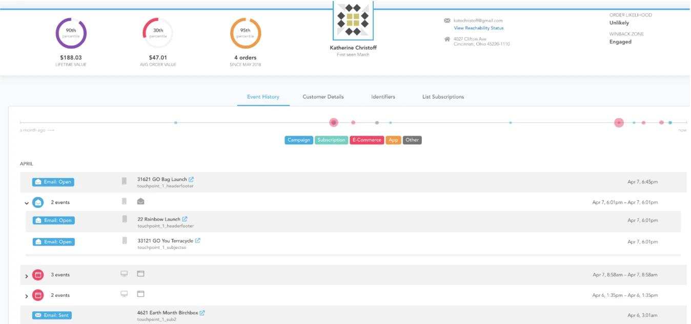Screen dimensions: 691x324
Task: Click the grey opened envelope icon on the Apr 7, 6:01pm 2 events row
Action: pos(140,201)
